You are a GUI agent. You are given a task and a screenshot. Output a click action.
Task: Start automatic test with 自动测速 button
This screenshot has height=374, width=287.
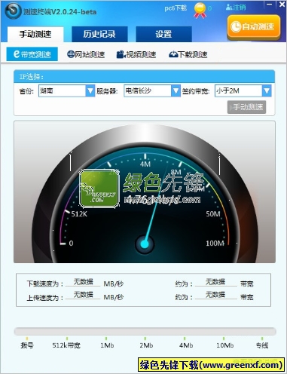(254, 26)
